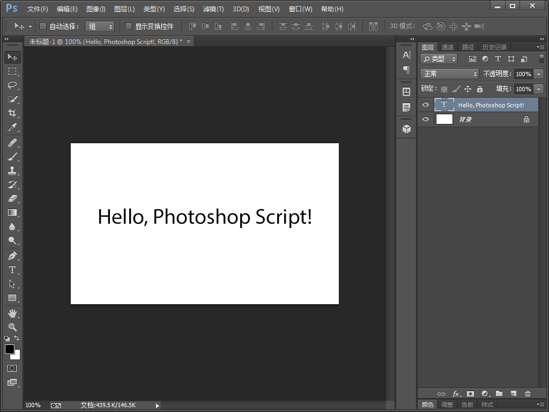The height and width of the screenshot is (412, 549).
Task: Toggle lock position
Action: pyautogui.click(x=468, y=89)
